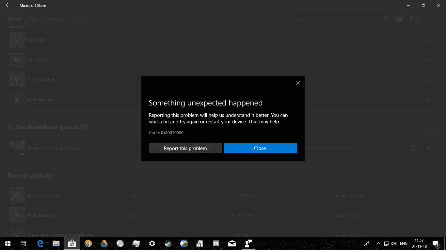446x250 pixels.
Task: Click the In the download queue heading
Action: click(x=48, y=127)
